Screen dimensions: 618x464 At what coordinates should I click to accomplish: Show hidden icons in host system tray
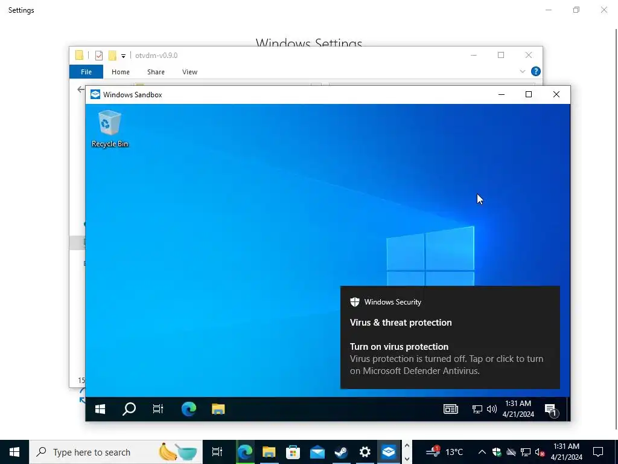482,452
